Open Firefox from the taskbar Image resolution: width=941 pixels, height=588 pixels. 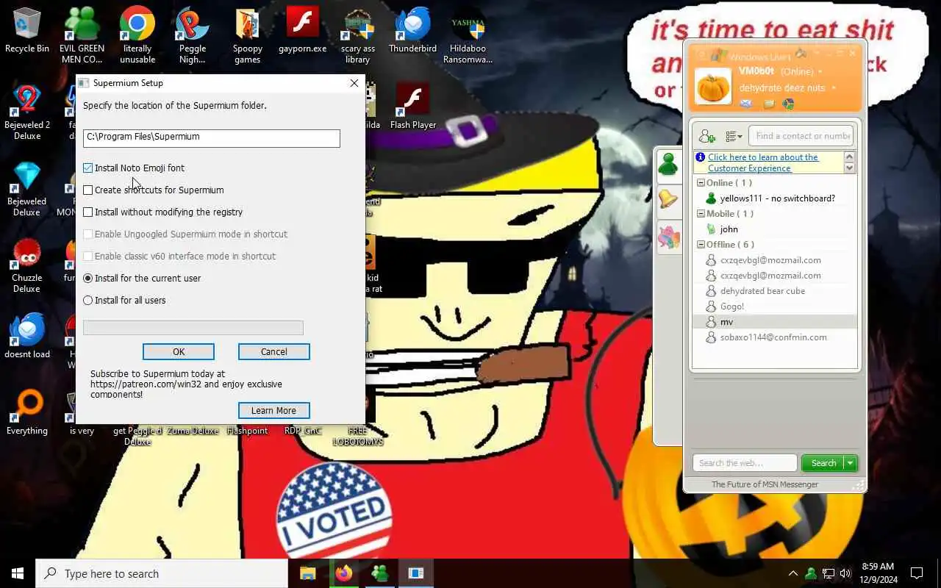coord(344,573)
